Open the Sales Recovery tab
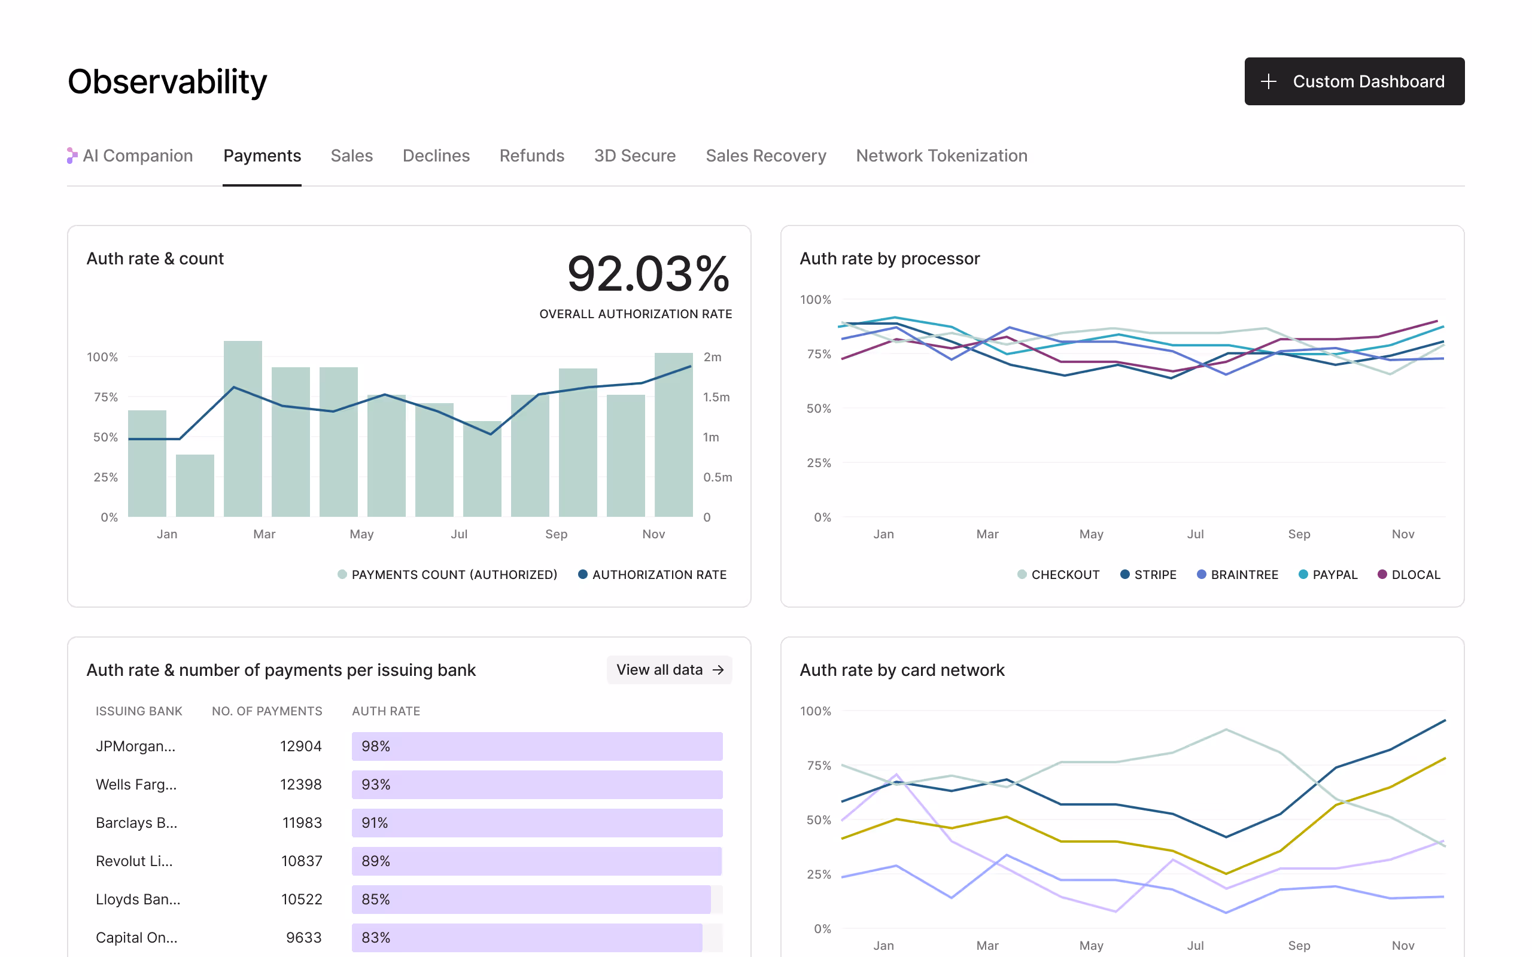This screenshot has height=957, width=1532. point(765,156)
